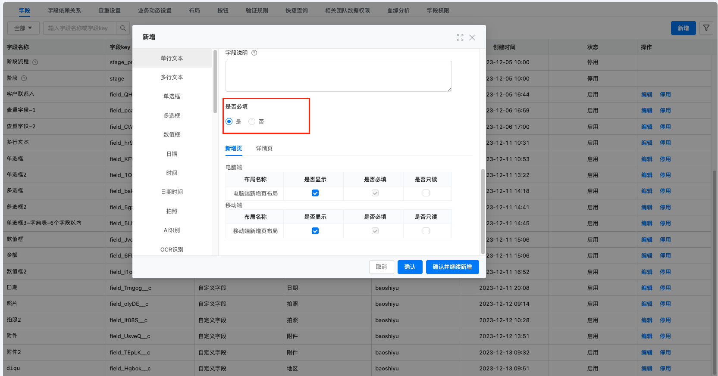This screenshot has height=376, width=718.
Task: Open the 血缘分析 tab
Action: point(398,10)
